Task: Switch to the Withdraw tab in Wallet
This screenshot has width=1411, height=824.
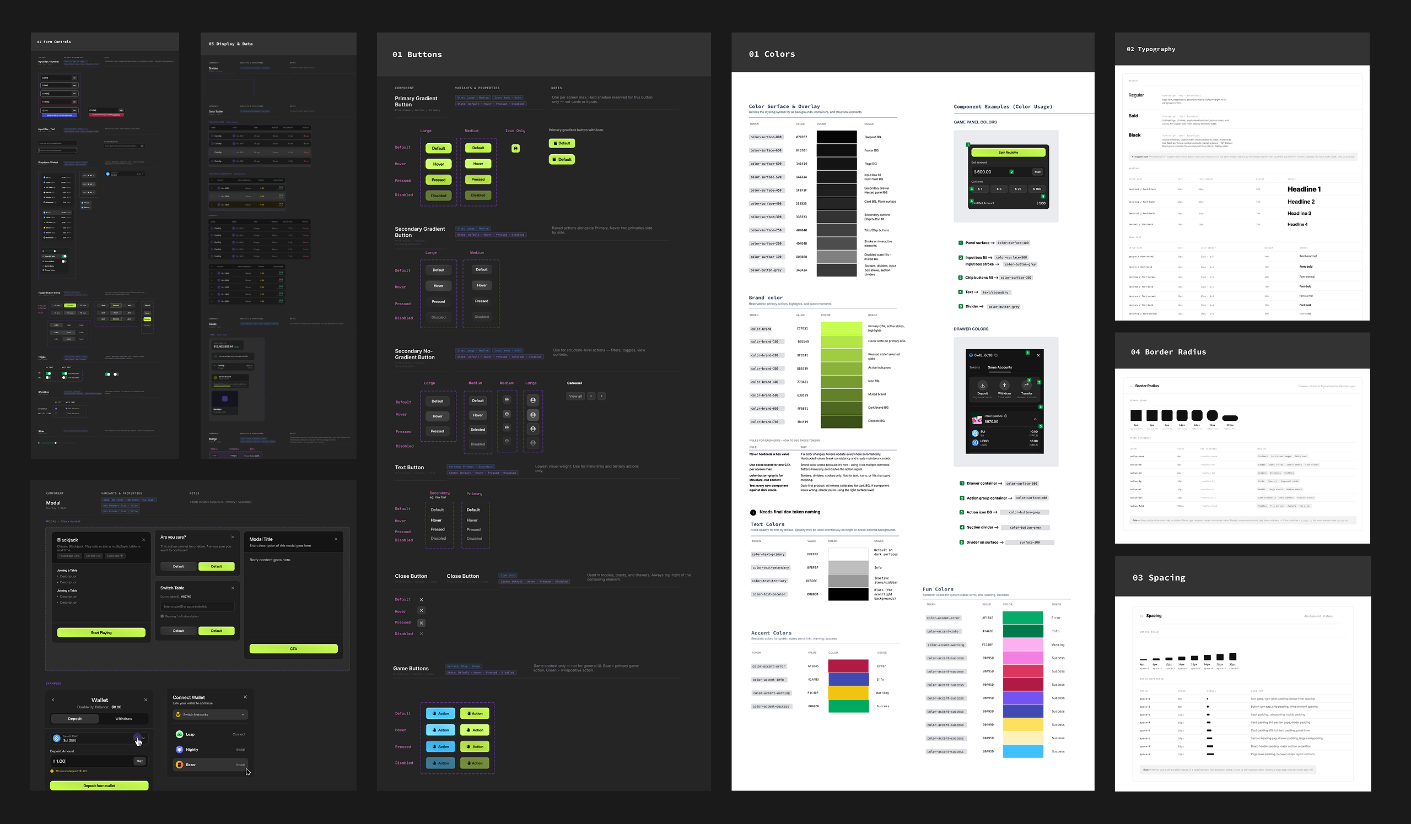Action: coord(124,718)
